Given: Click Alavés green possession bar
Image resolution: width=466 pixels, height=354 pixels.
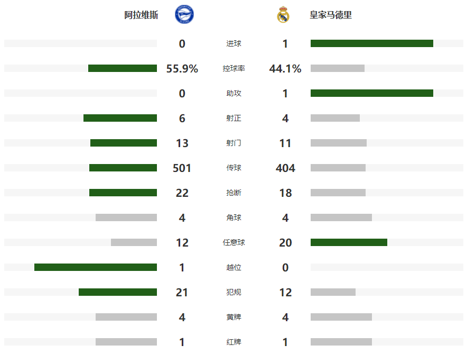Looking at the screenshot, I should (x=123, y=68).
